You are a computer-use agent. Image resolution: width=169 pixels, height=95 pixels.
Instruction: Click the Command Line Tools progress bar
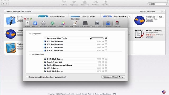97,38
